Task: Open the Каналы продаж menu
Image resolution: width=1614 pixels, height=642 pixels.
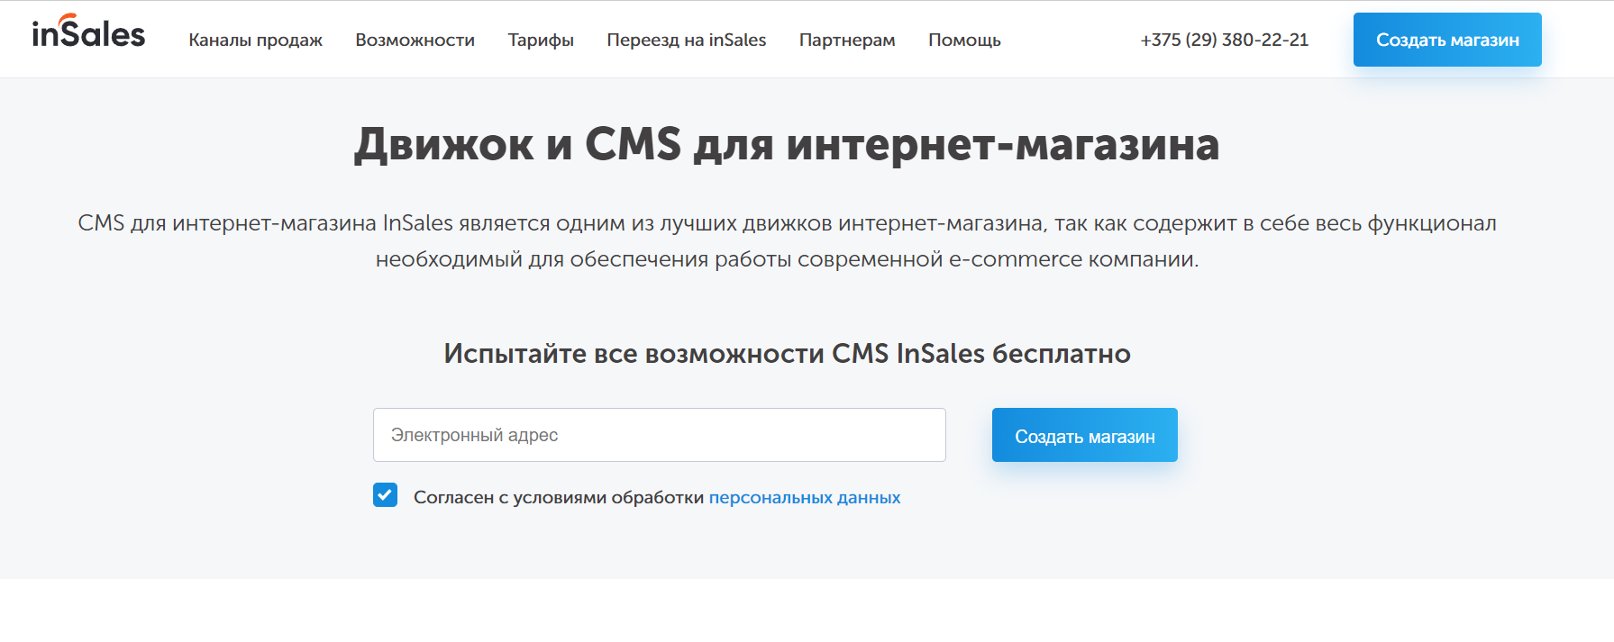Action: pos(255,40)
